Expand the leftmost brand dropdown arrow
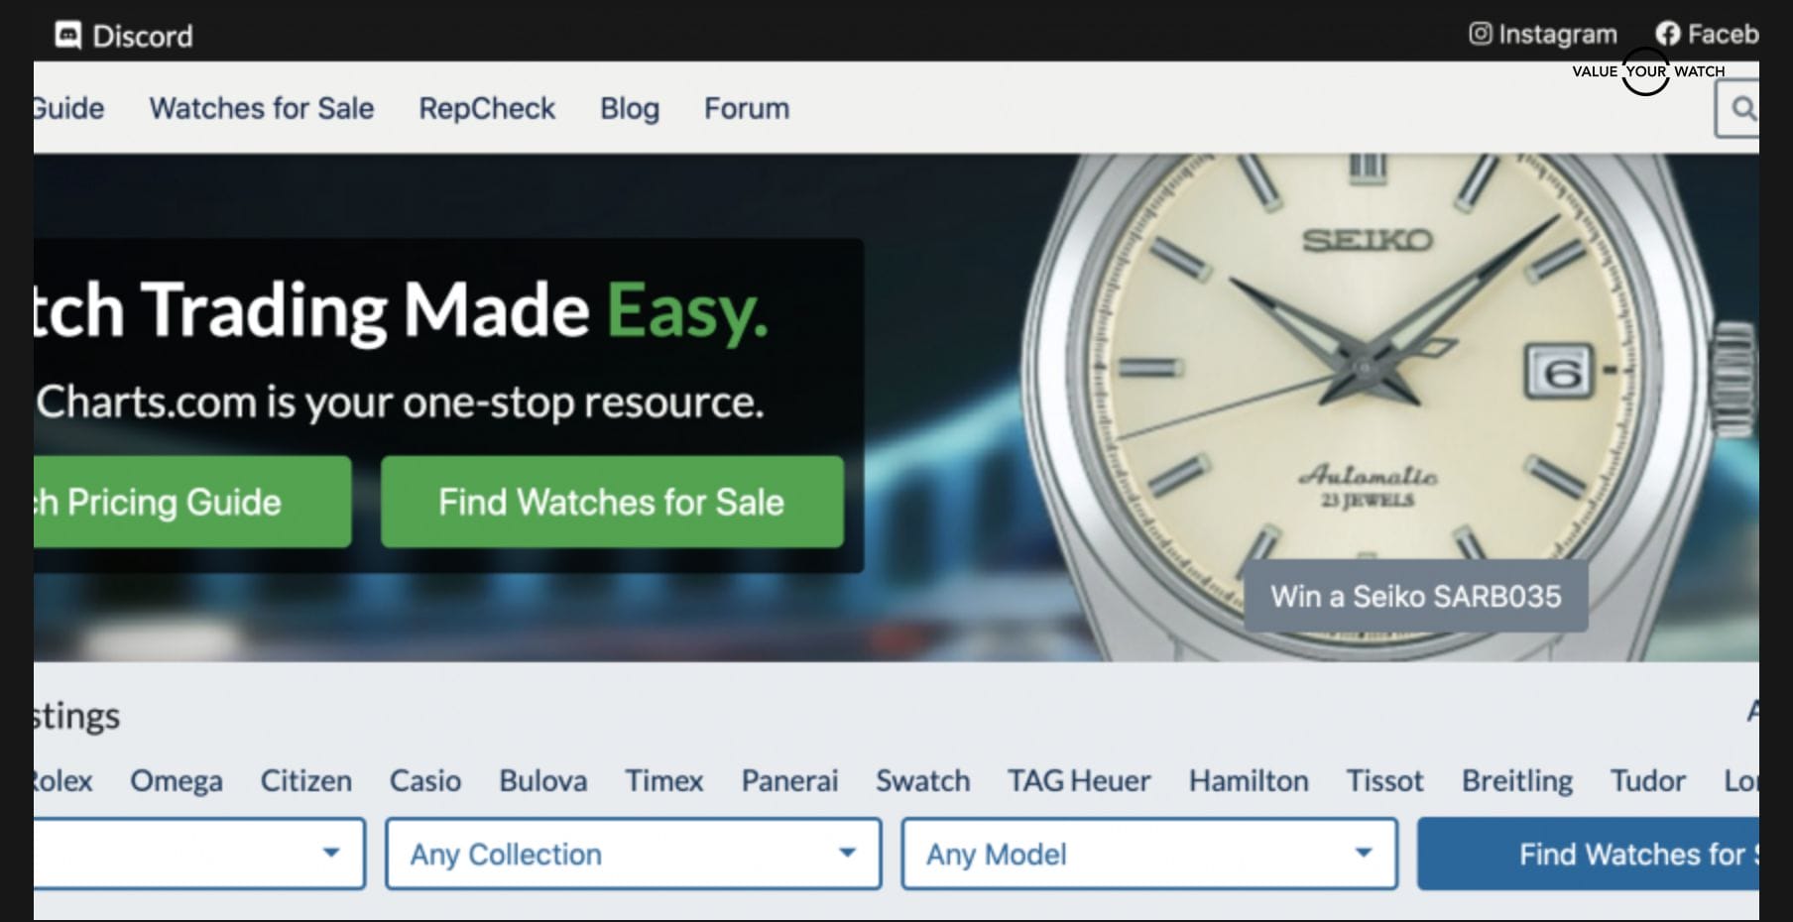The height and width of the screenshot is (922, 1793). pos(331,853)
